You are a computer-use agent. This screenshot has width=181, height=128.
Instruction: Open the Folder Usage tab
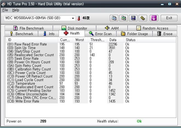tap(134, 34)
